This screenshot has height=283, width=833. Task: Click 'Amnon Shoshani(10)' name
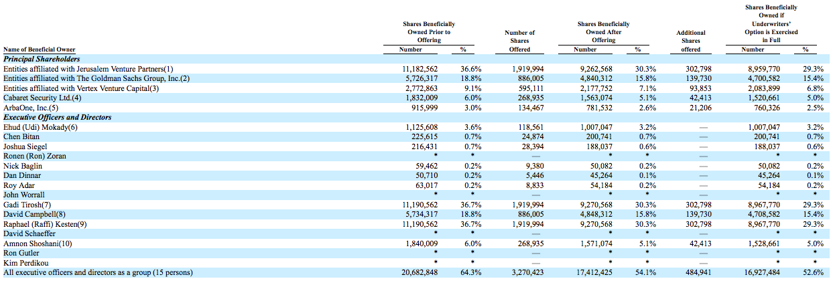[x=38, y=244]
